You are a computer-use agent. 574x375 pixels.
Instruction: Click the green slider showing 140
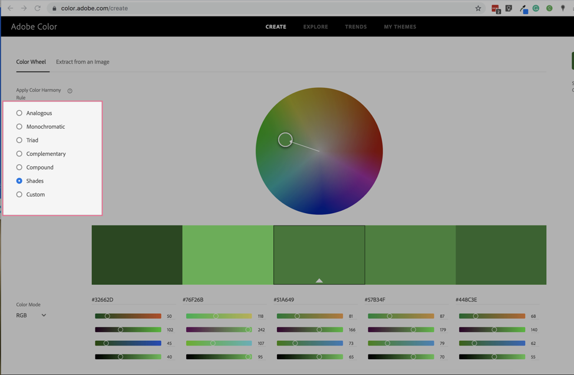(x=492, y=330)
